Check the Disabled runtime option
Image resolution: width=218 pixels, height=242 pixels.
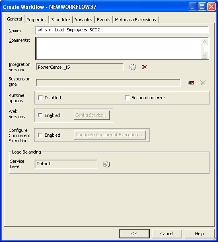40,98
